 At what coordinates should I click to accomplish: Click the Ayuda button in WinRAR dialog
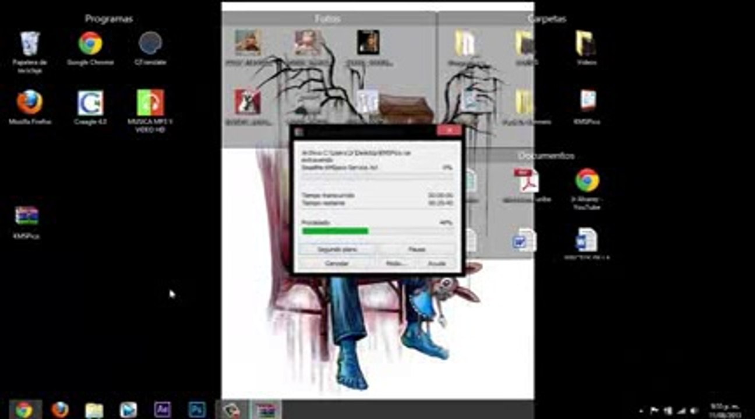(x=437, y=264)
